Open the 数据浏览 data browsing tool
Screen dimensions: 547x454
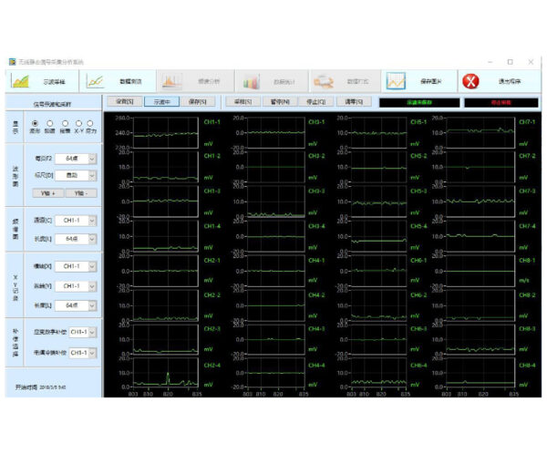(98, 81)
